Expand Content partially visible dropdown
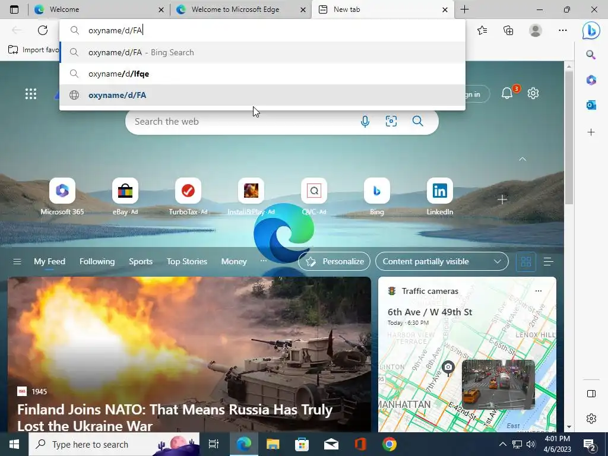 (x=442, y=261)
